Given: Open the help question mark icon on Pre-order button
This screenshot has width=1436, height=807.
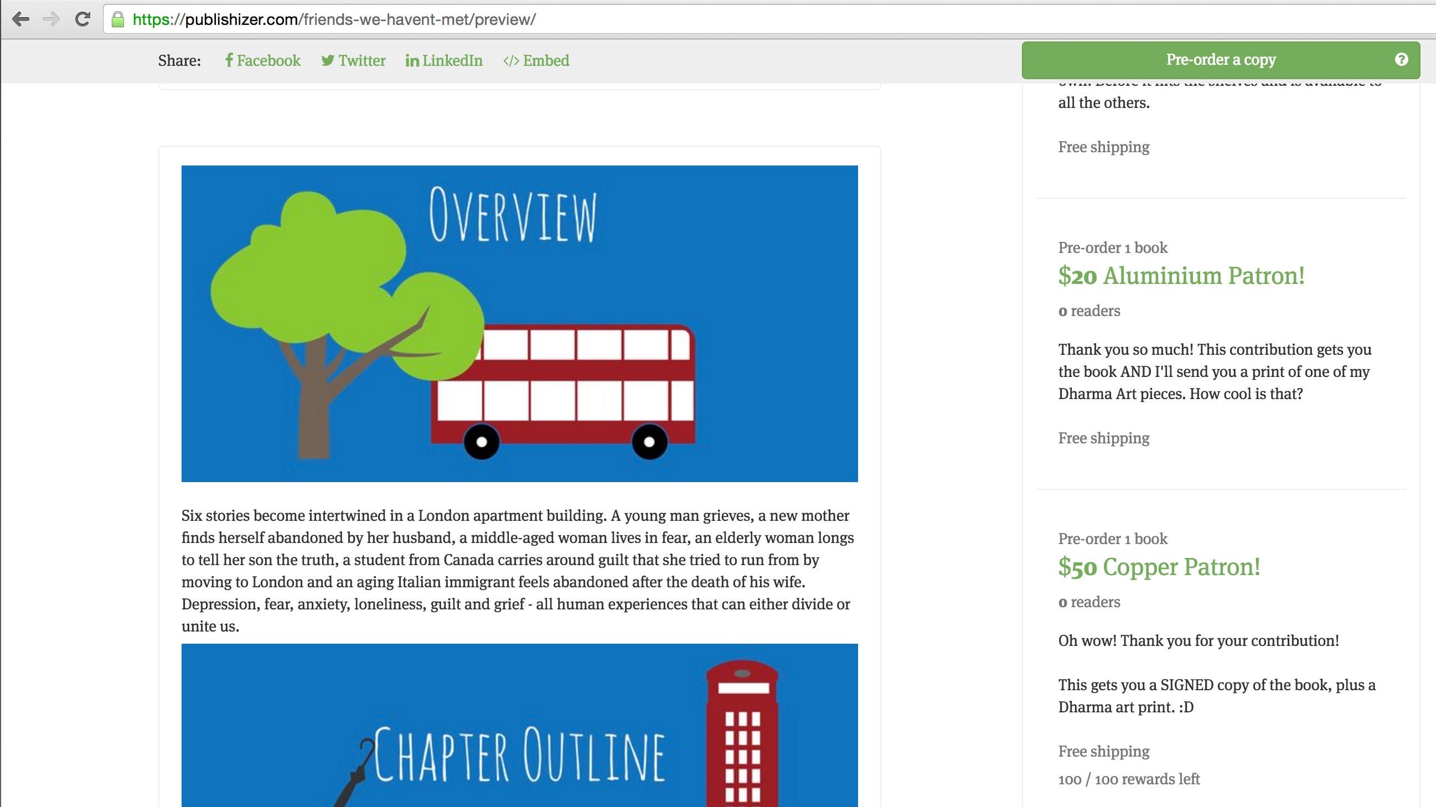Looking at the screenshot, I should [x=1402, y=59].
